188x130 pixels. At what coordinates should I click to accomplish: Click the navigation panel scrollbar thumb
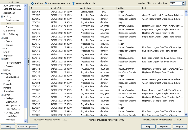coord(26,58)
